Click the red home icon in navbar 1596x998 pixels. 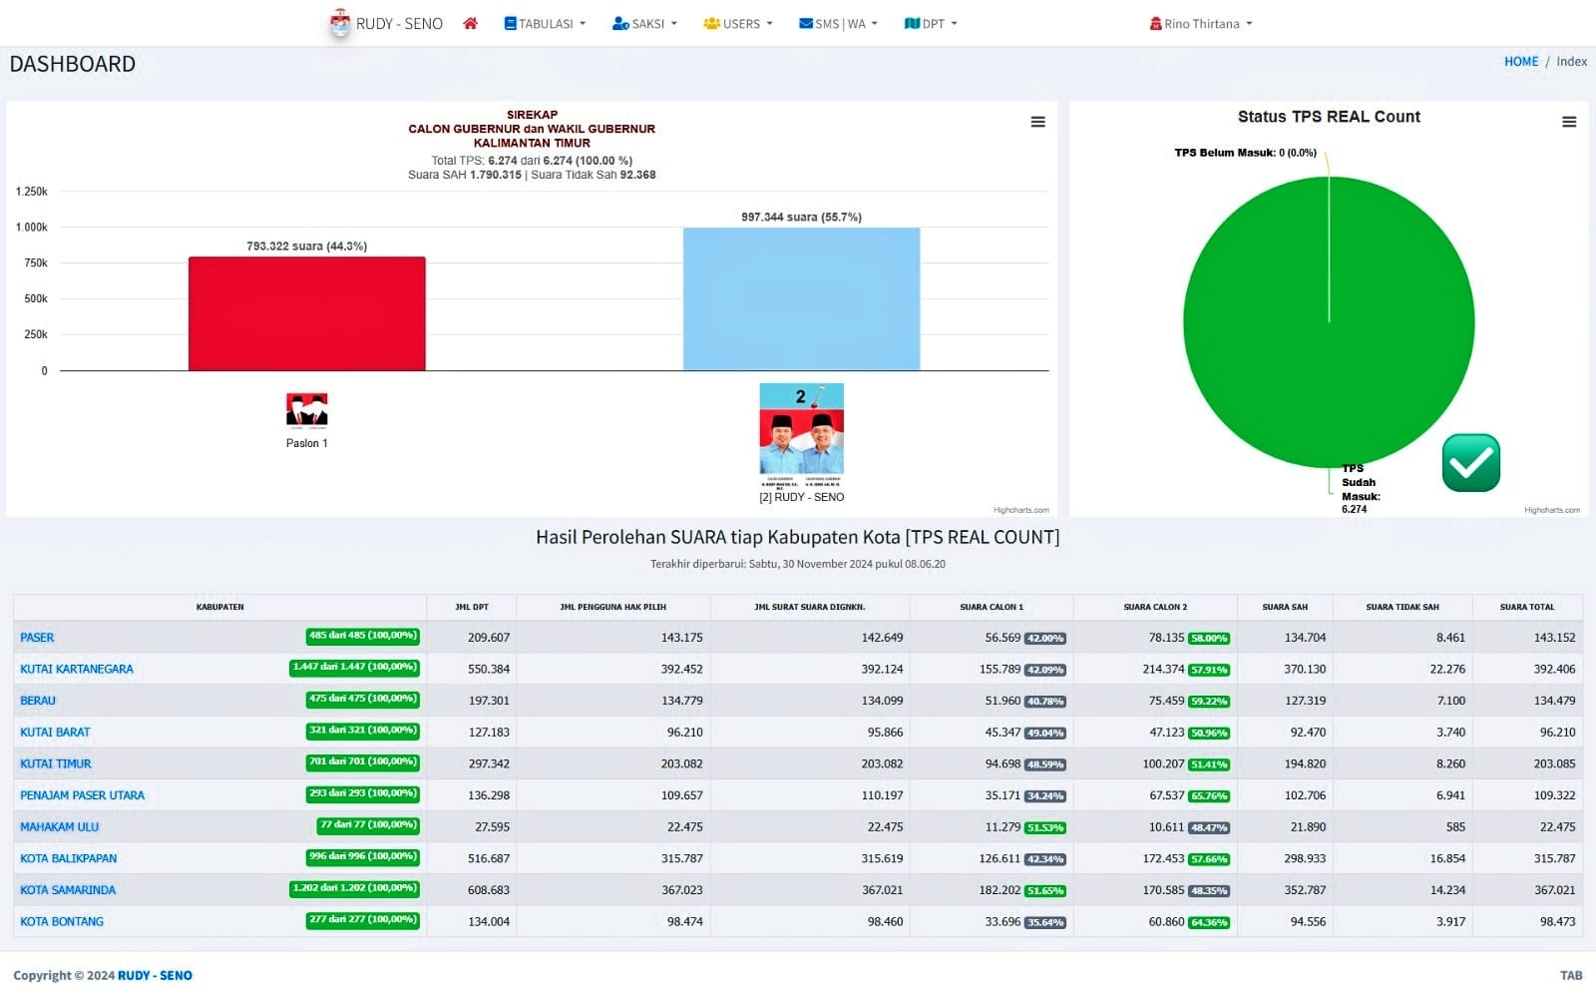pos(470,23)
